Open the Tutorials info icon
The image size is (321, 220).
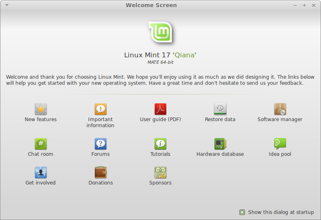tap(160, 144)
